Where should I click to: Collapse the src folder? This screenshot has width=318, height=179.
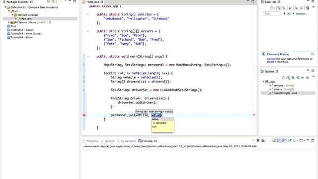pyautogui.click(x=9, y=11)
